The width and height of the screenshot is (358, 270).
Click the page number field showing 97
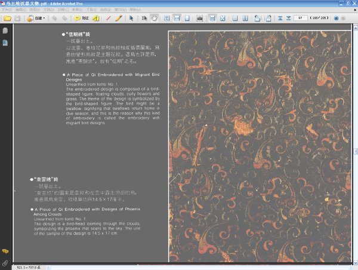click(300, 18)
